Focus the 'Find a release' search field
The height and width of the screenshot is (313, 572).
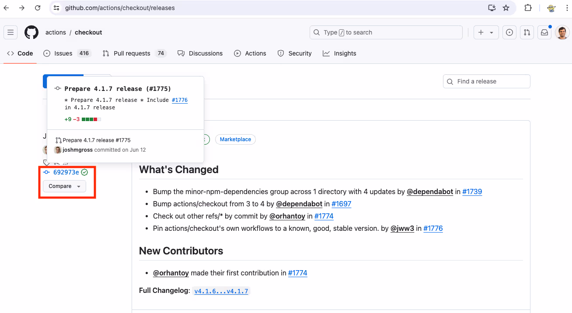[487, 81]
